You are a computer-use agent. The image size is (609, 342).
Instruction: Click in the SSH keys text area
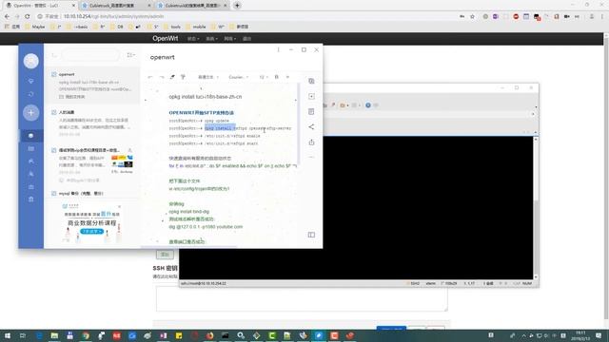click(x=302, y=299)
